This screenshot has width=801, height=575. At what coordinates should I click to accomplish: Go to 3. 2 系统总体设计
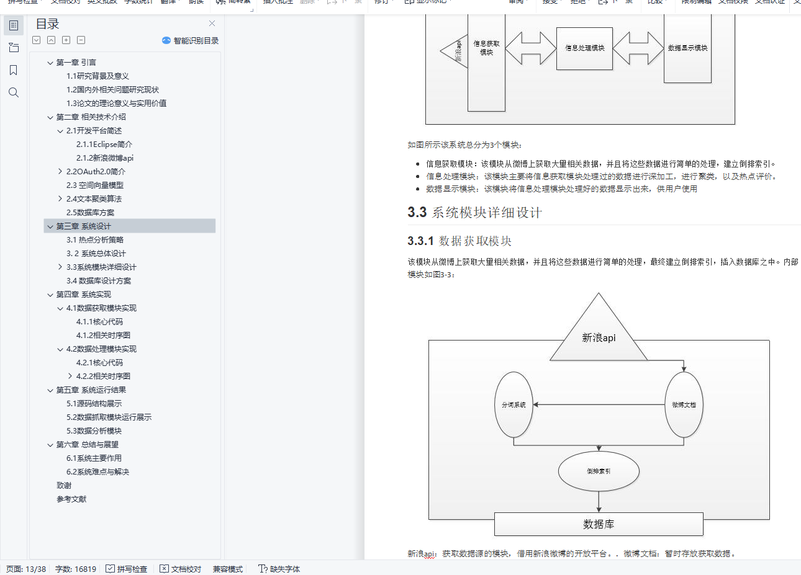(96, 254)
